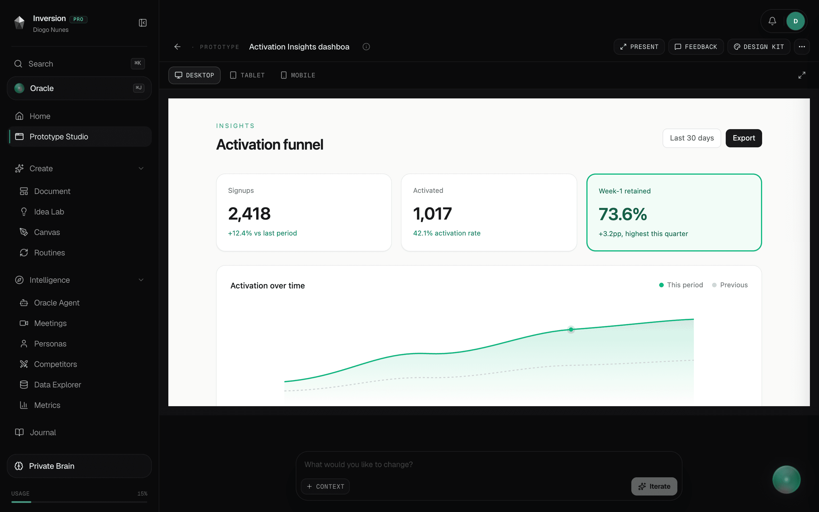This screenshot has width=819, height=512.
Task: Open the Design Kit
Action: (759, 47)
